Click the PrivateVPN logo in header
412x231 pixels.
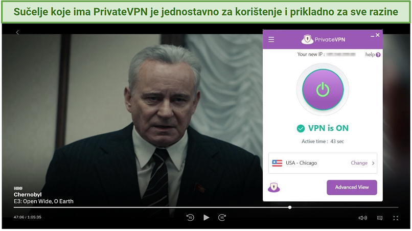point(323,39)
